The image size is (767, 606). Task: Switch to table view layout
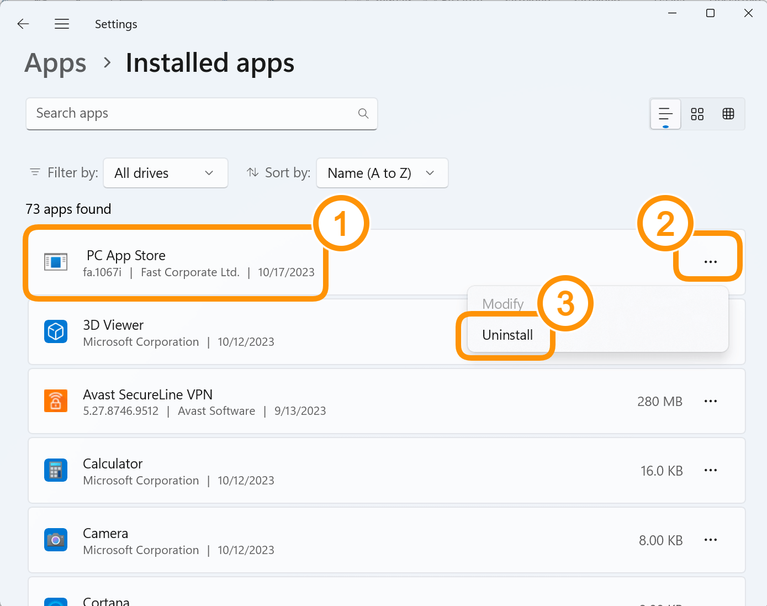[728, 114]
